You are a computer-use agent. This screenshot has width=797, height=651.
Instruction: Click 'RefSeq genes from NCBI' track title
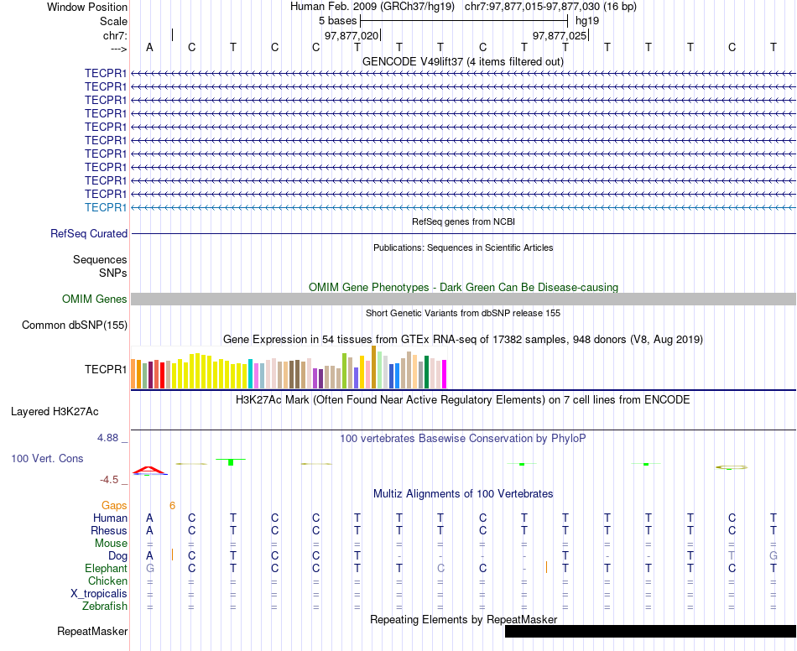[x=464, y=221]
